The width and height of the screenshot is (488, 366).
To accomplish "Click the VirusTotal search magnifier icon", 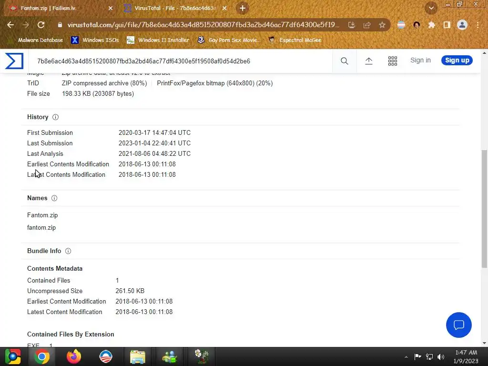I will coord(345,61).
